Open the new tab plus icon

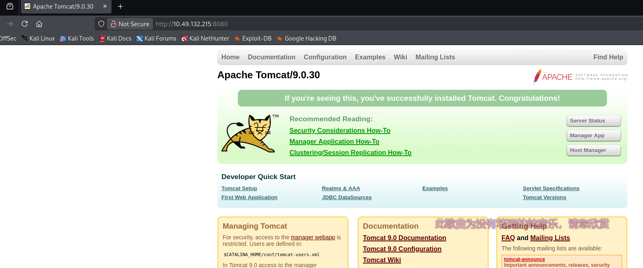coord(120,7)
